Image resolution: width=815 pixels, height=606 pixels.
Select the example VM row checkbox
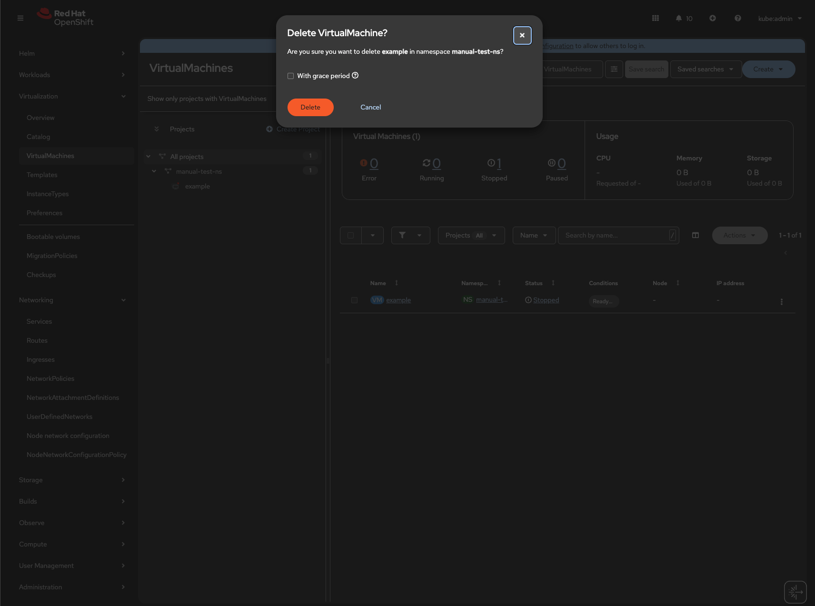(354, 300)
